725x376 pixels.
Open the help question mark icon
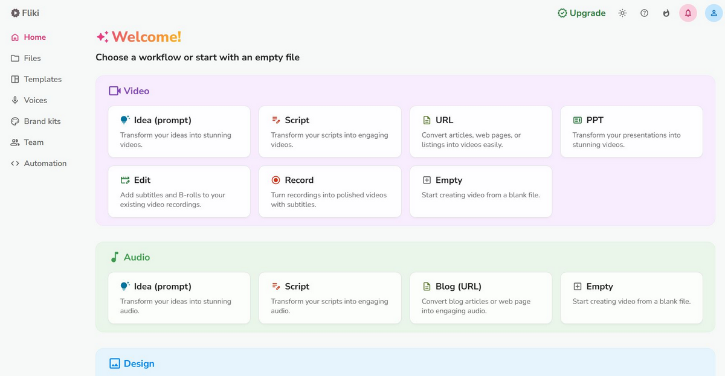click(644, 13)
